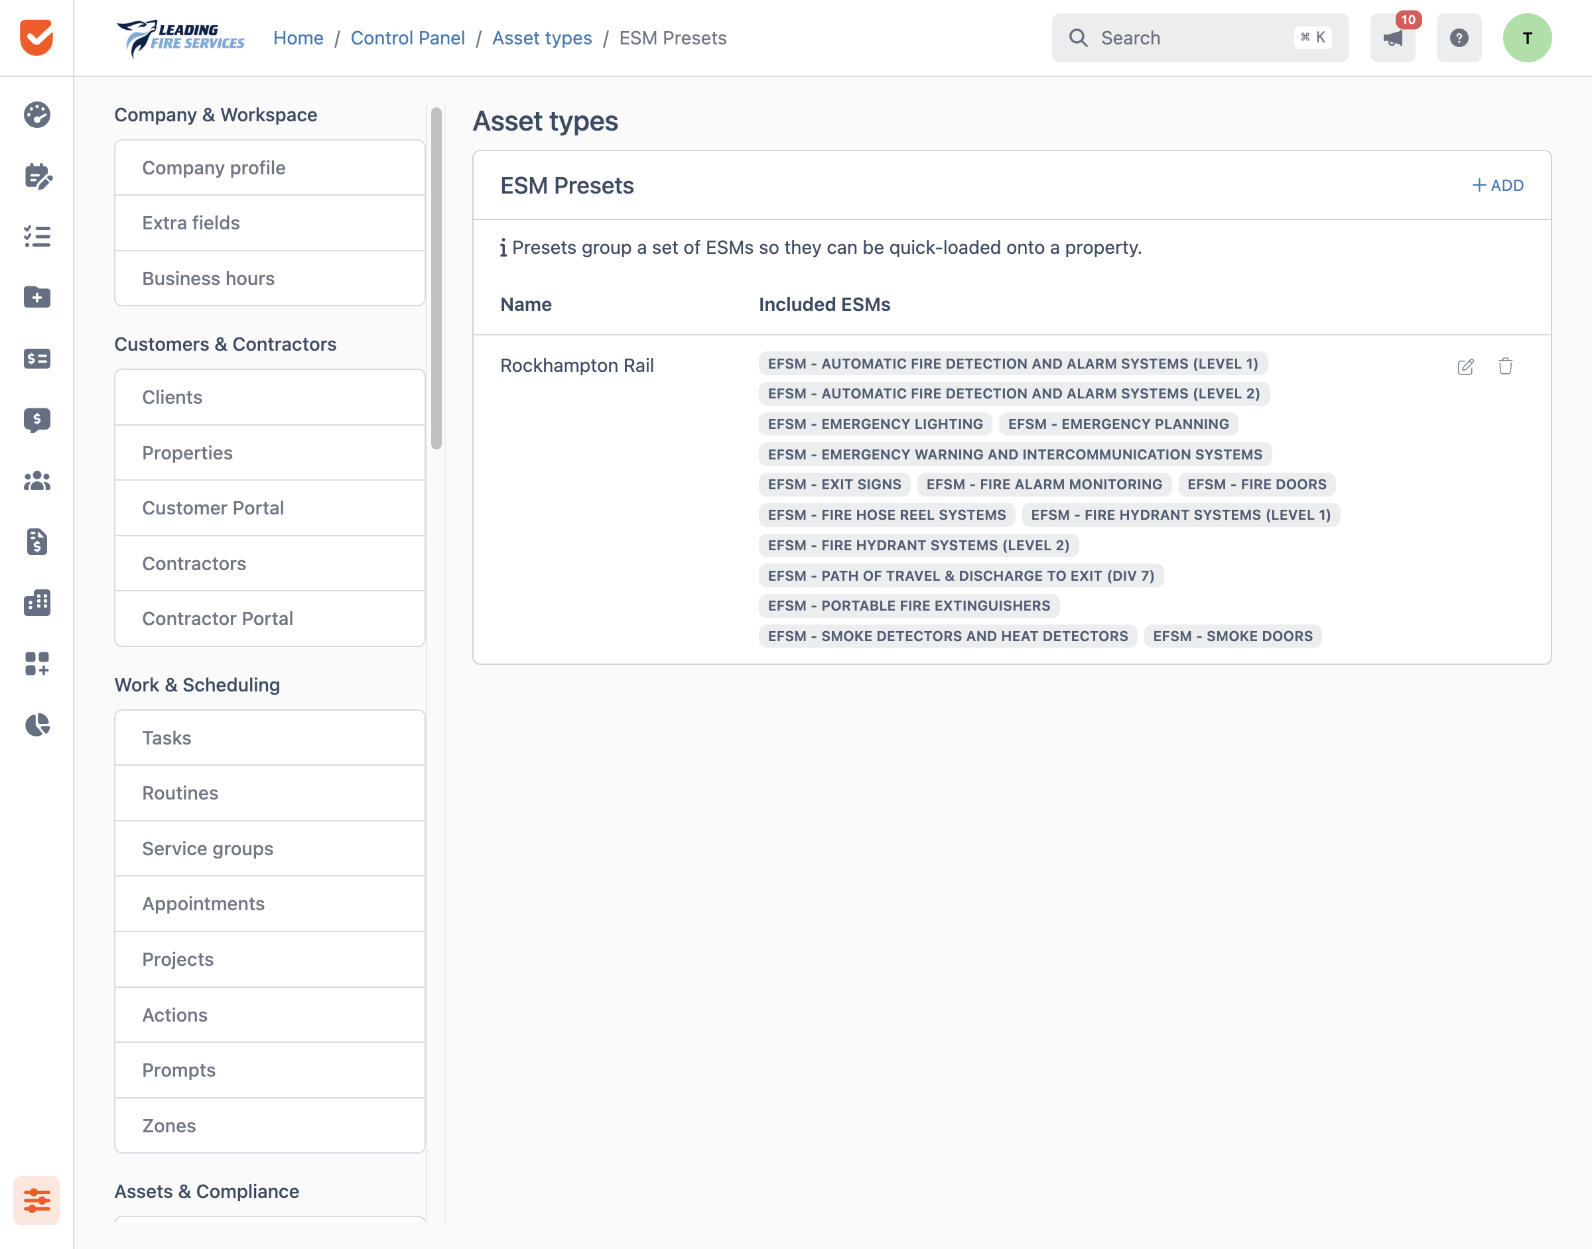1592x1249 pixels.
Task: Go to Home breadcrumb
Action: point(298,38)
